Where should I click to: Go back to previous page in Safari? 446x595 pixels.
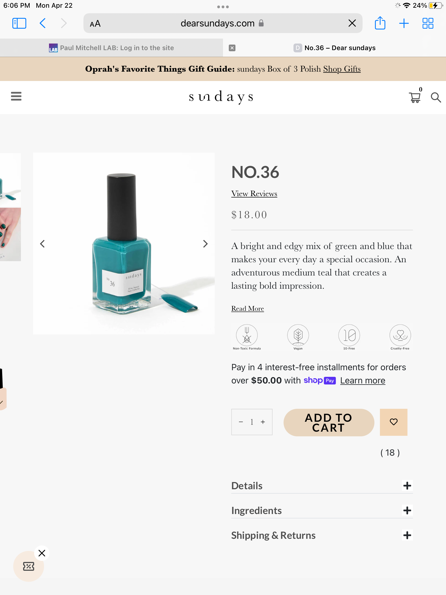point(43,23)
